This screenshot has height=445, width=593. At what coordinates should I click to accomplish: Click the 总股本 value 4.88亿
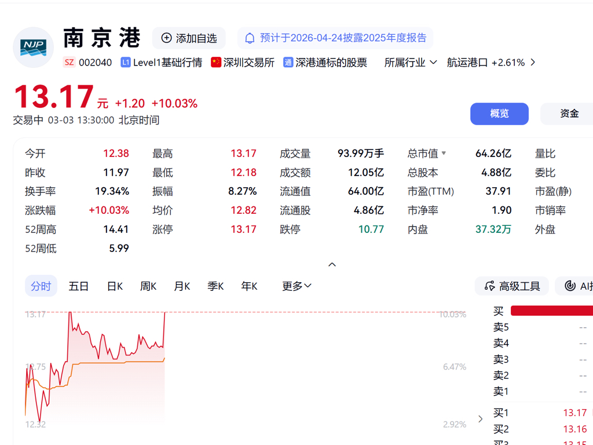click(496, 173)
